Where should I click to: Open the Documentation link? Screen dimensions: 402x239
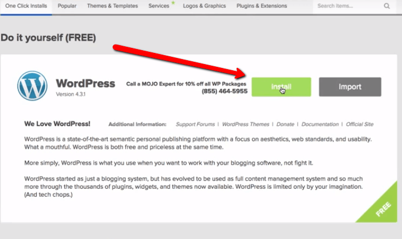point(320,124)
